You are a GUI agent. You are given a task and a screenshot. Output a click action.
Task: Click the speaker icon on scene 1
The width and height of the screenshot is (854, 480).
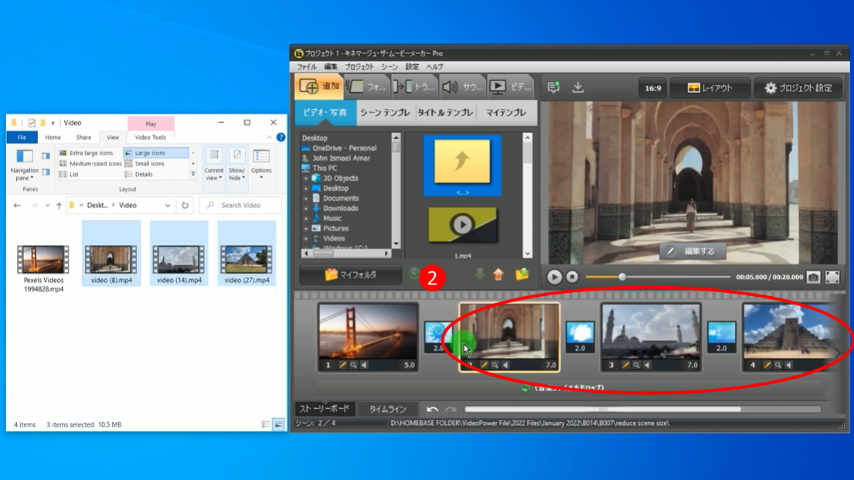tap(364, 365)
